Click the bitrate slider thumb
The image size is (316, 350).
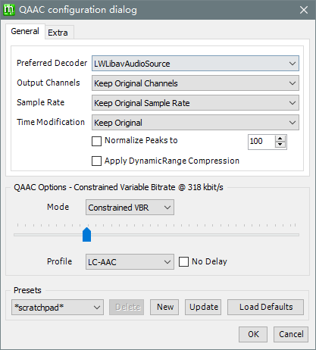click(86, 235)
